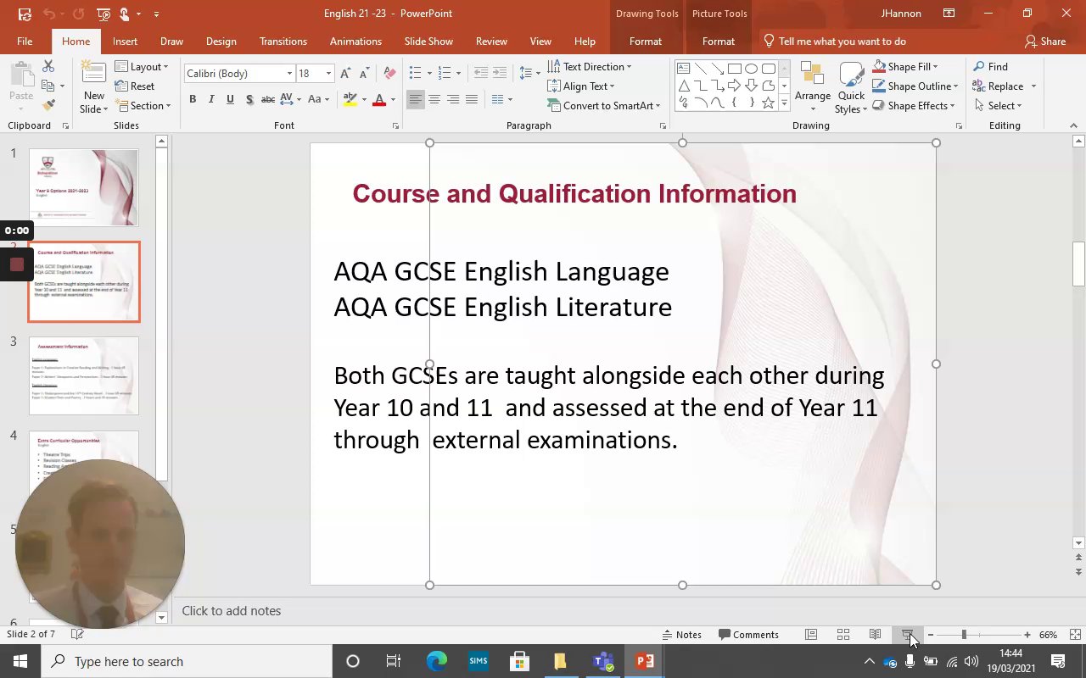Select slide 3 thumbnail Assessment Information
Viewport: 1086px width, 678px height.
click(84, 375)
